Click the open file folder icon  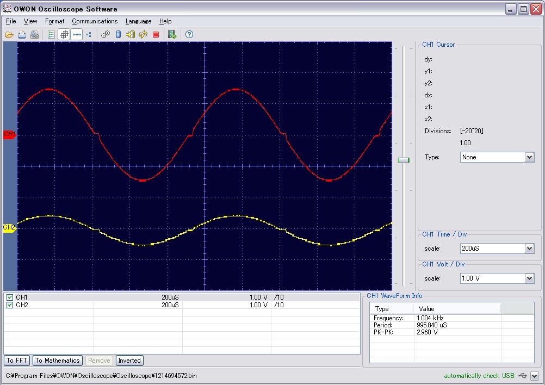point(9,34)
